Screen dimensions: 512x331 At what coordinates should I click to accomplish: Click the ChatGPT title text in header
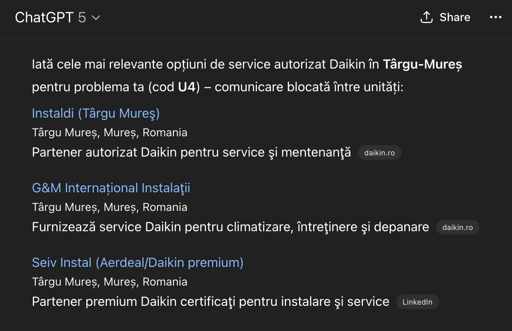tap(44, 17)
